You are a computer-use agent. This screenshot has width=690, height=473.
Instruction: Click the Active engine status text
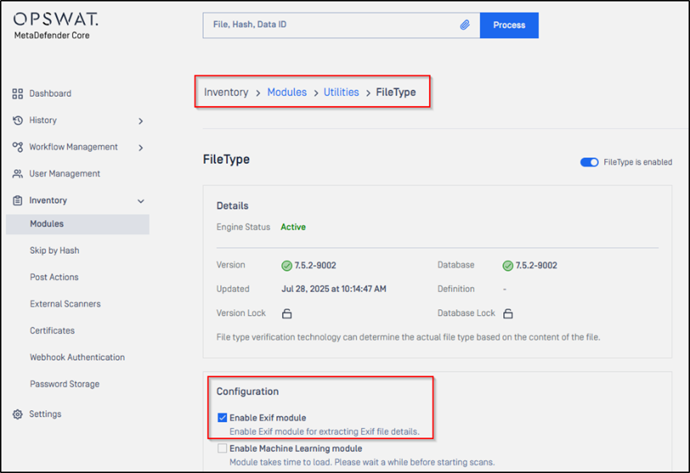(x=293, y=227)
